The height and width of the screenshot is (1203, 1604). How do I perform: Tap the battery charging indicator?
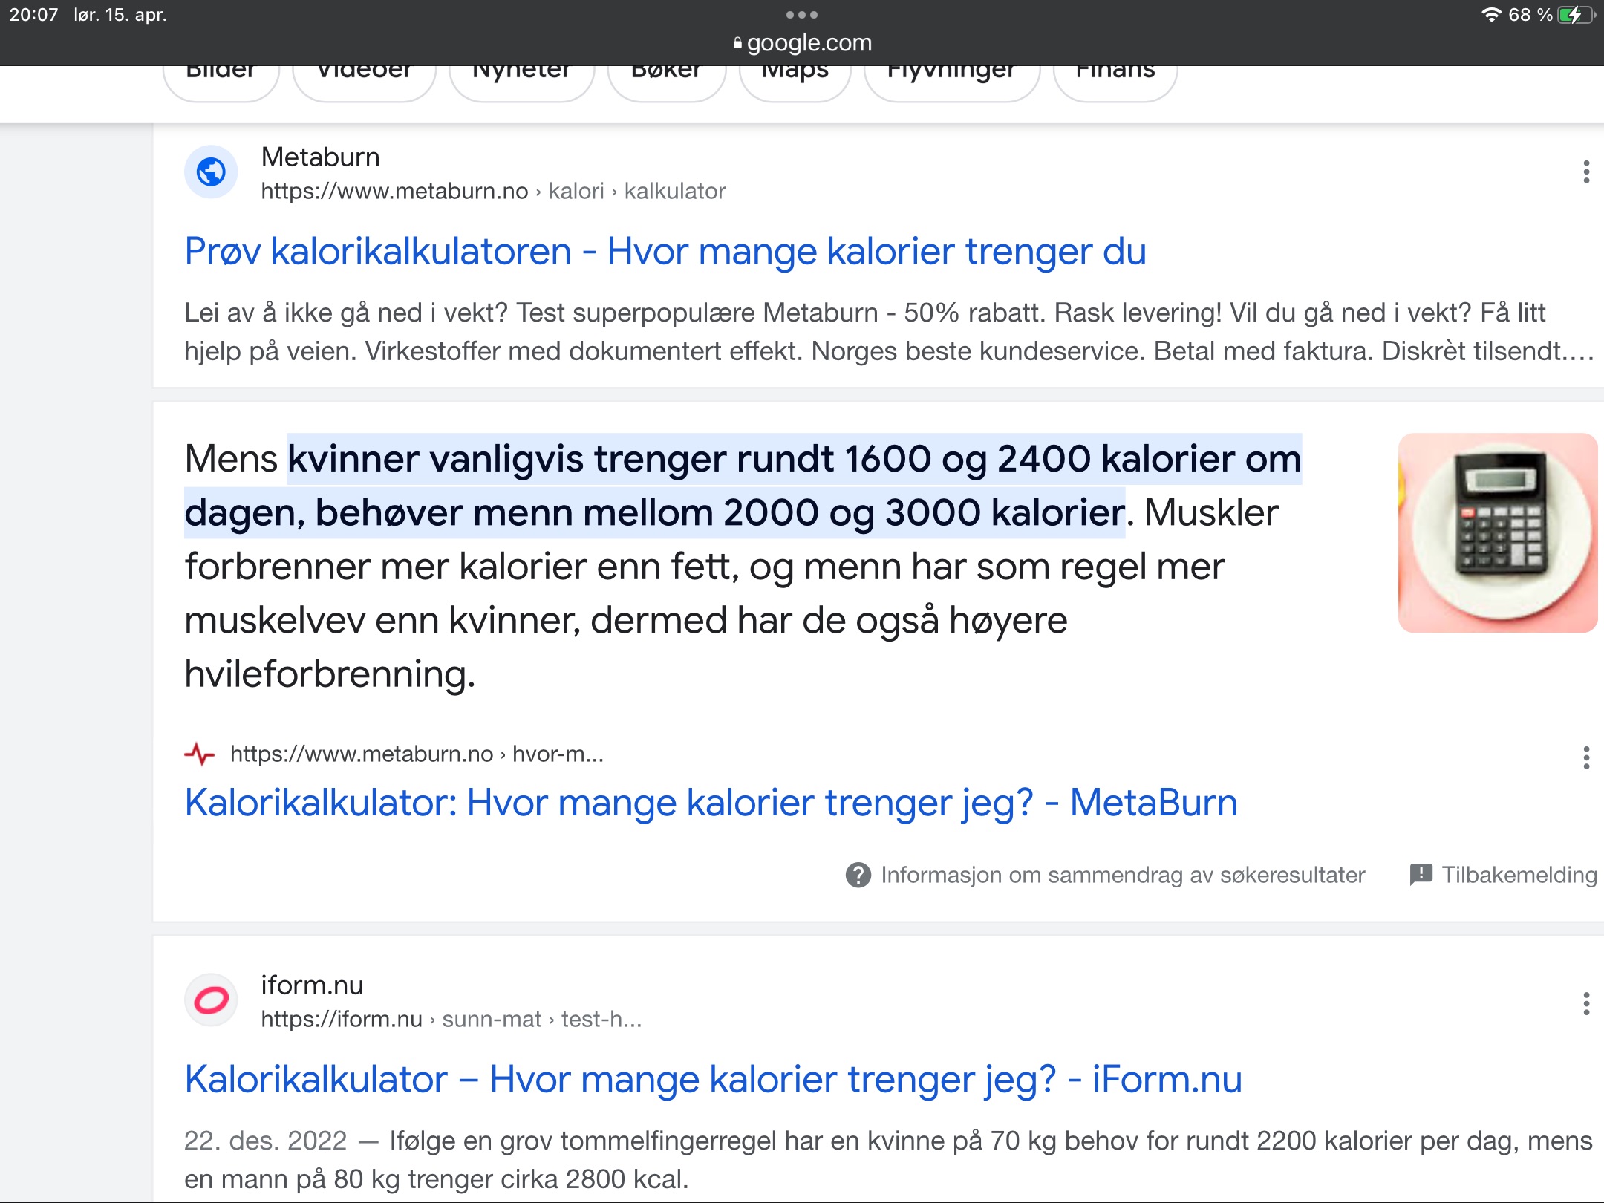click(1576, 15)
